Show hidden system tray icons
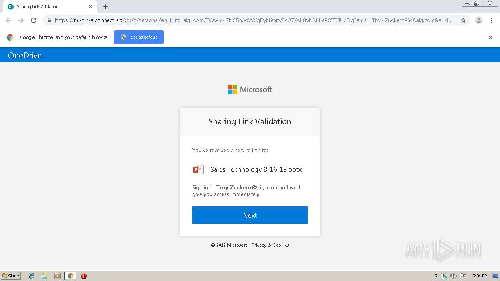This screenshot has height=281, width=500. [436, 276]
